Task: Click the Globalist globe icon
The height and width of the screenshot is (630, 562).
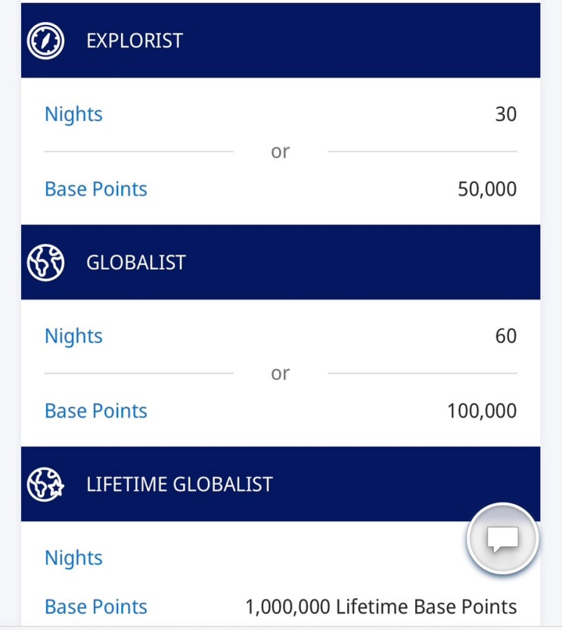Action: (45, 263)
